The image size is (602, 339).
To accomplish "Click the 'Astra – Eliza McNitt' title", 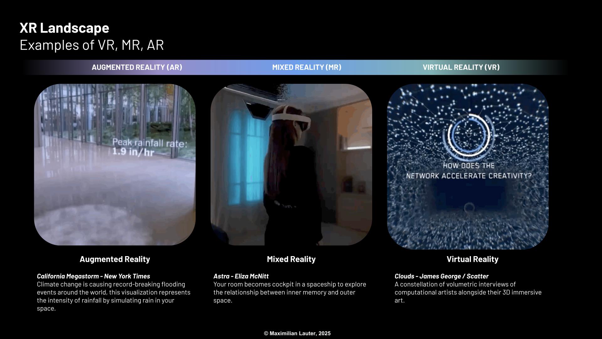I will (x=241, y=276).
